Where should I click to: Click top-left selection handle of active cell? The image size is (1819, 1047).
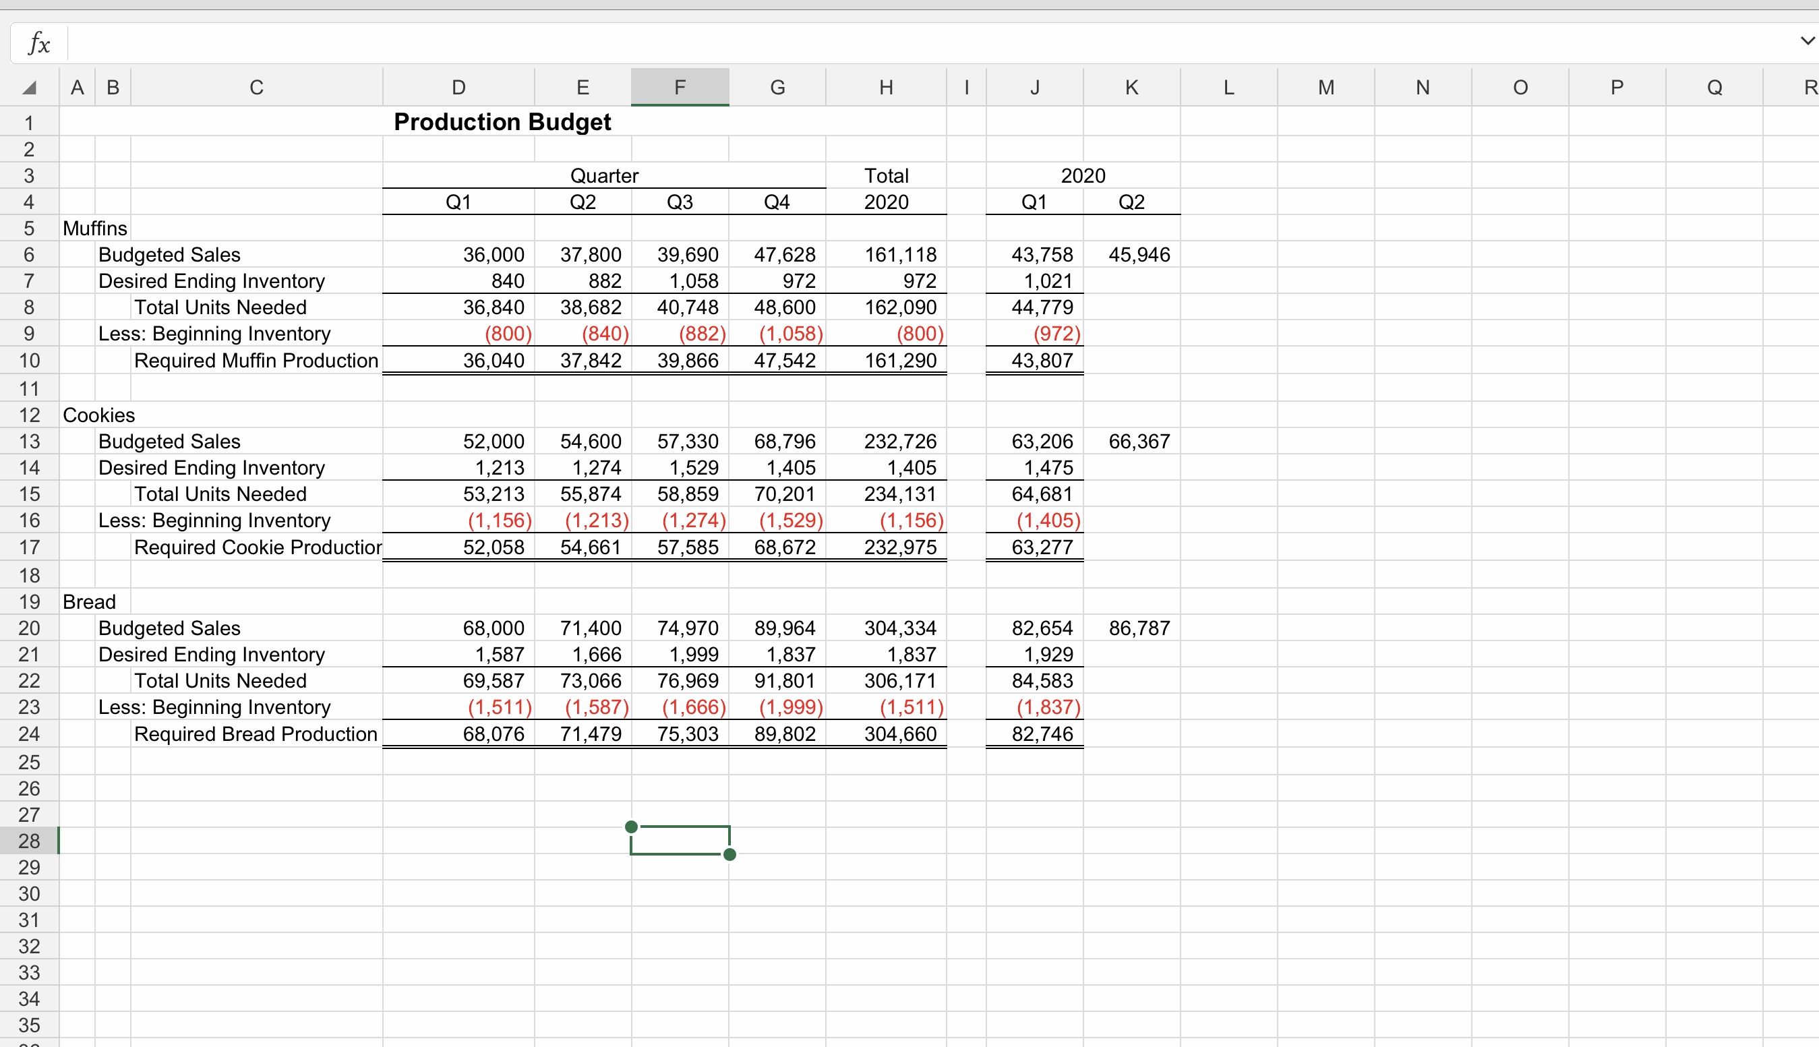point(631,827)
